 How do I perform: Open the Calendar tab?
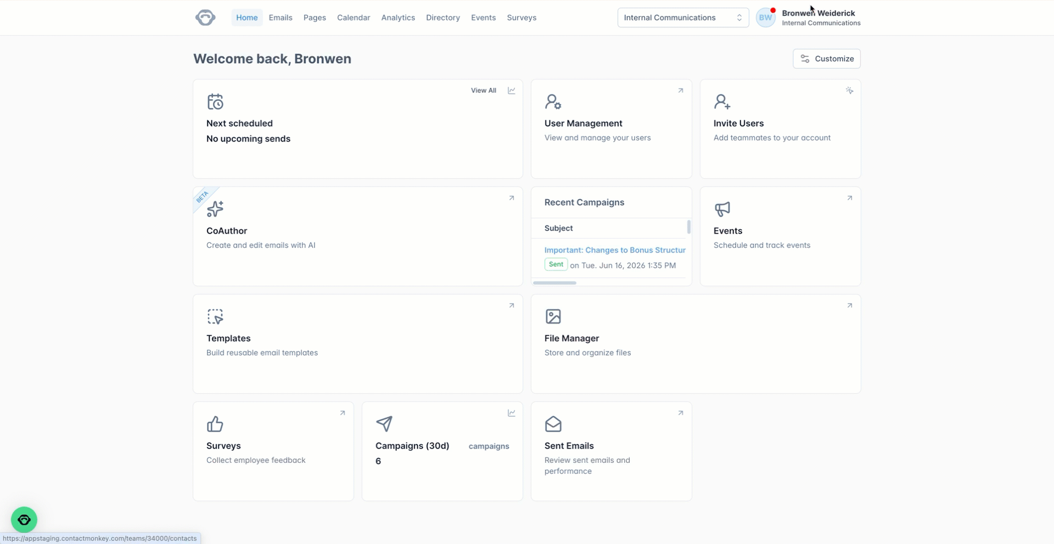pyautogui.click(x=354, y=18)
